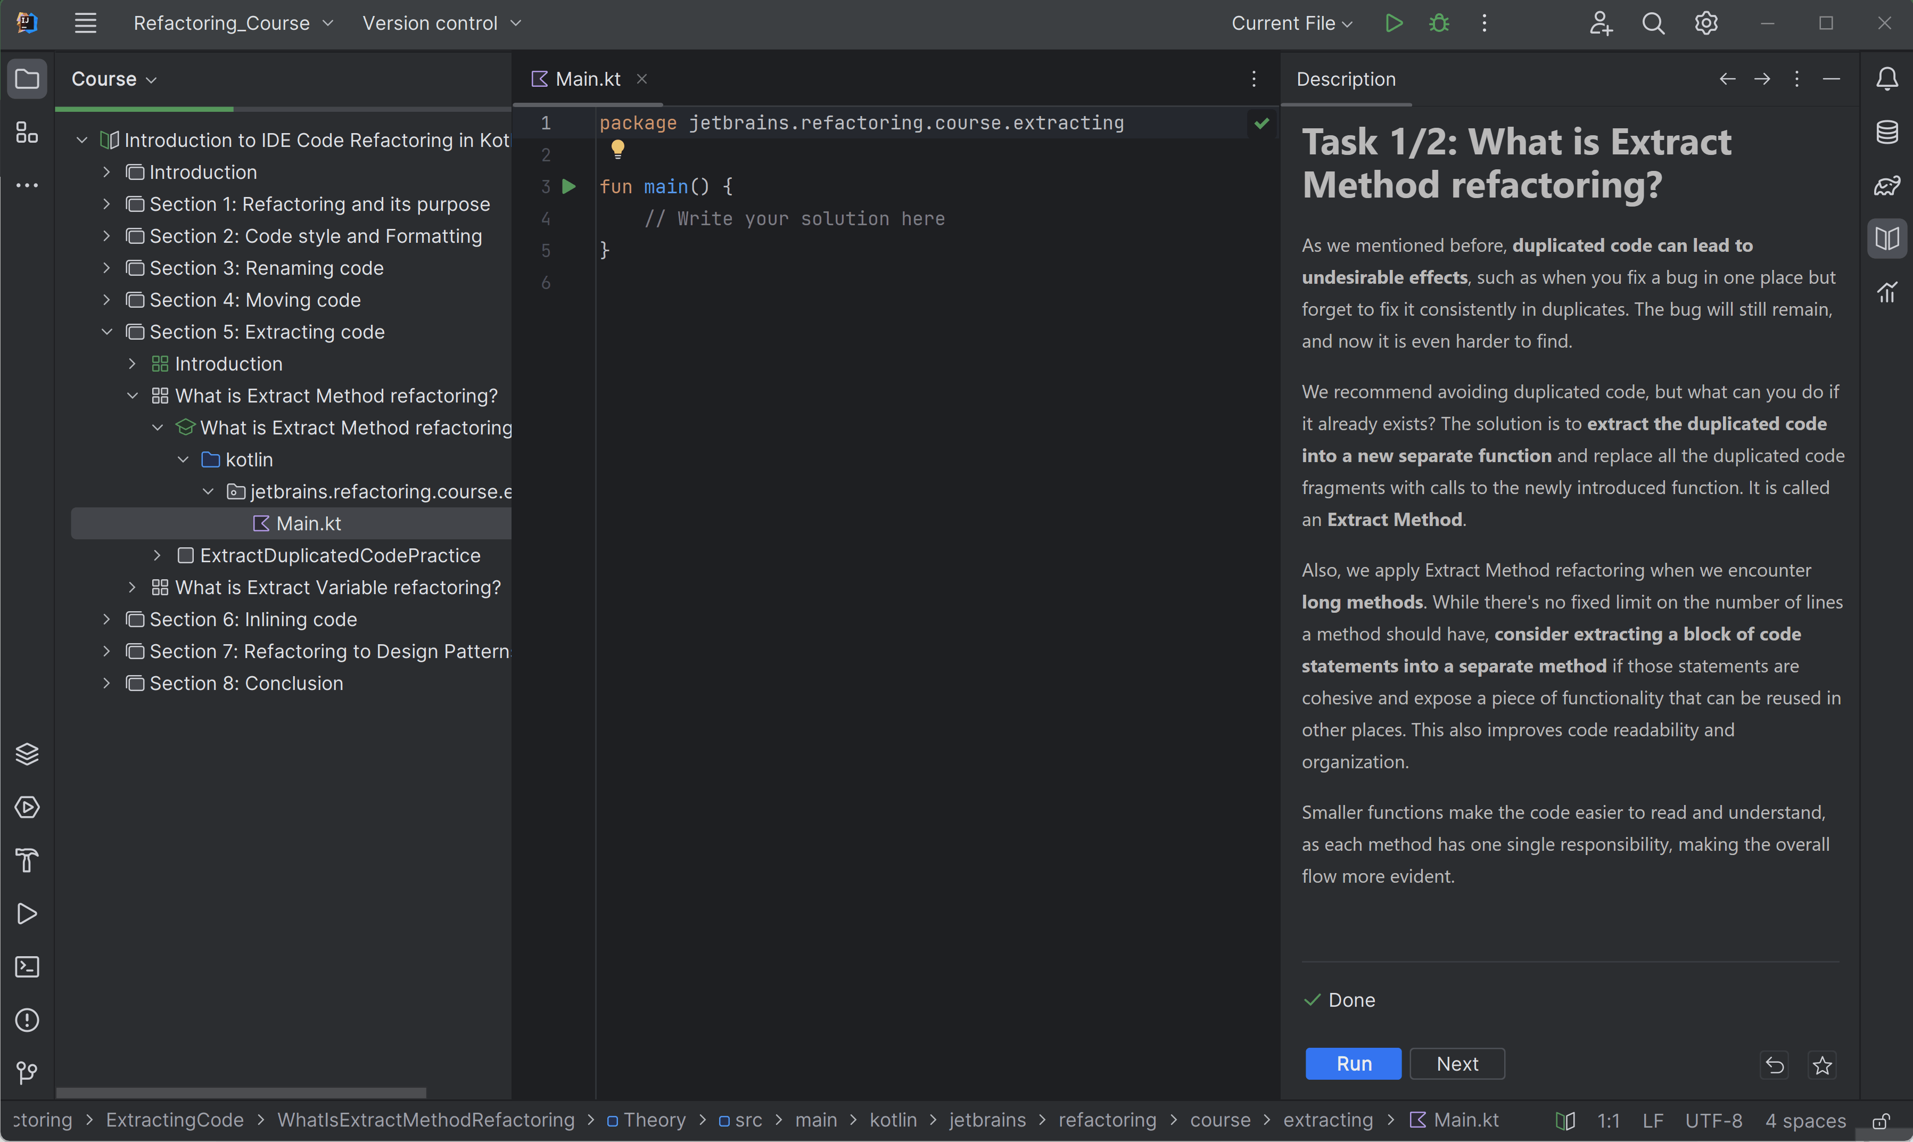The height and width of the screenshot is (1142, 1913).
Task: Open the Terminal tool window
Action: [x=27, y=966]
